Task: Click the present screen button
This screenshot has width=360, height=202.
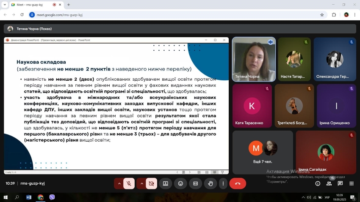Action: 166,183
